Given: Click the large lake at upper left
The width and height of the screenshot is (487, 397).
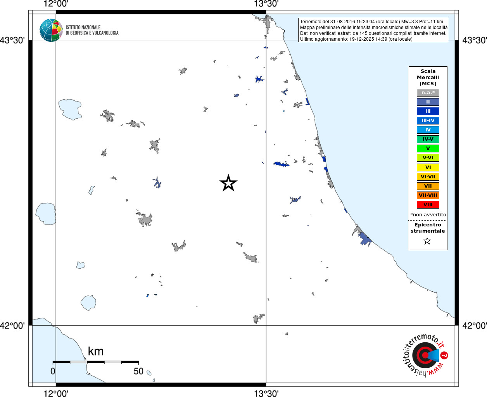Looking at the screenshot, I should click(70, 109).
